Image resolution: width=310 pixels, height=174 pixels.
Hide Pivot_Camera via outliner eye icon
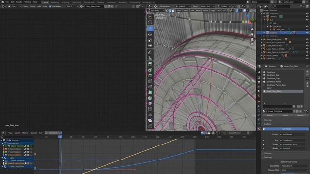click(x=307, y=56)
